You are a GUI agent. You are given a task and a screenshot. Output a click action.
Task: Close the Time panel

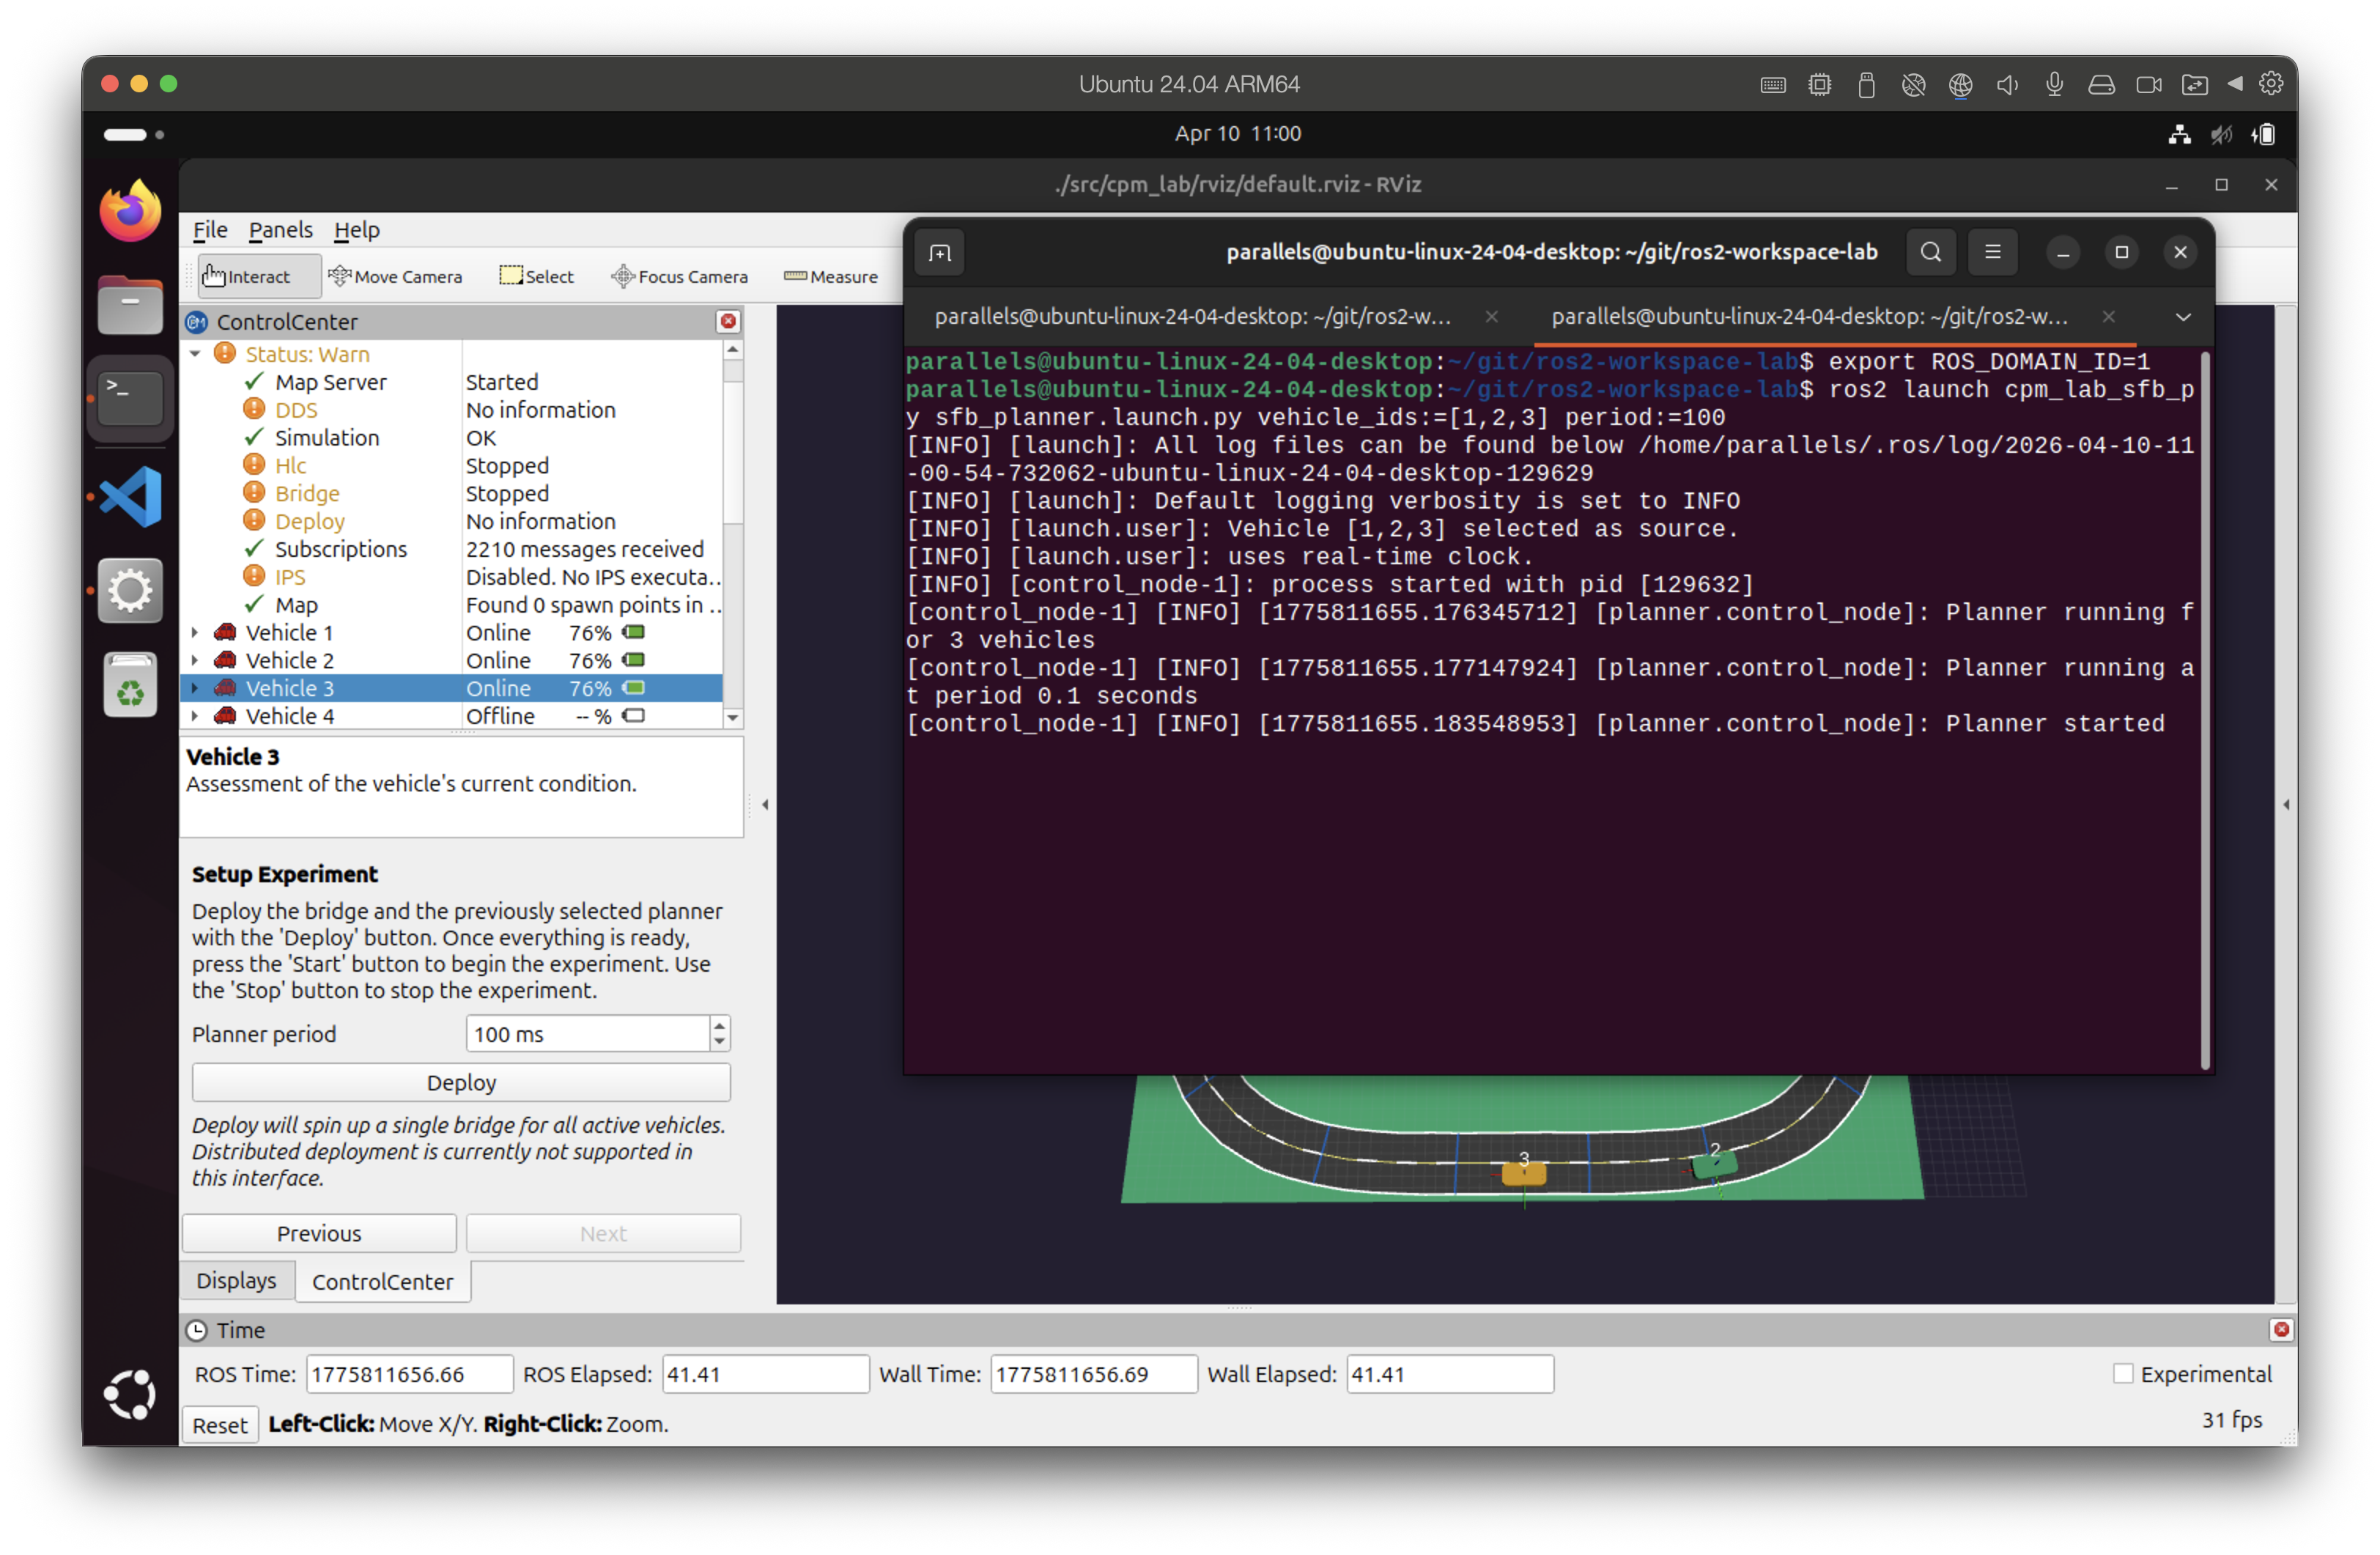(2280, 1329)
